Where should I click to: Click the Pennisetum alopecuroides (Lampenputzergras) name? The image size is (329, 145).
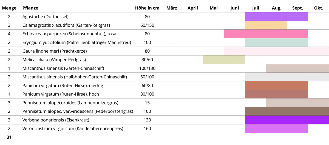(x=70, y=103)
